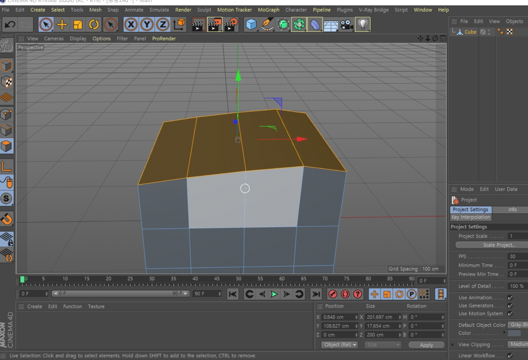Screen dimensions: 528x360
Task: Open the Render menu
Action: point(183,10)
